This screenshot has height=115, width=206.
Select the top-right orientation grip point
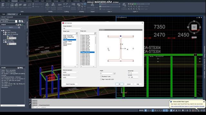pyautogui.click(x=133, y=36)
